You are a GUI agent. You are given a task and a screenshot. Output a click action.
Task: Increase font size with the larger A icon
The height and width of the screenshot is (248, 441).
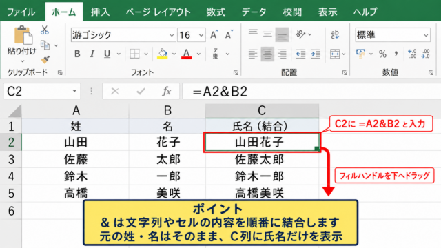[214, 34]
